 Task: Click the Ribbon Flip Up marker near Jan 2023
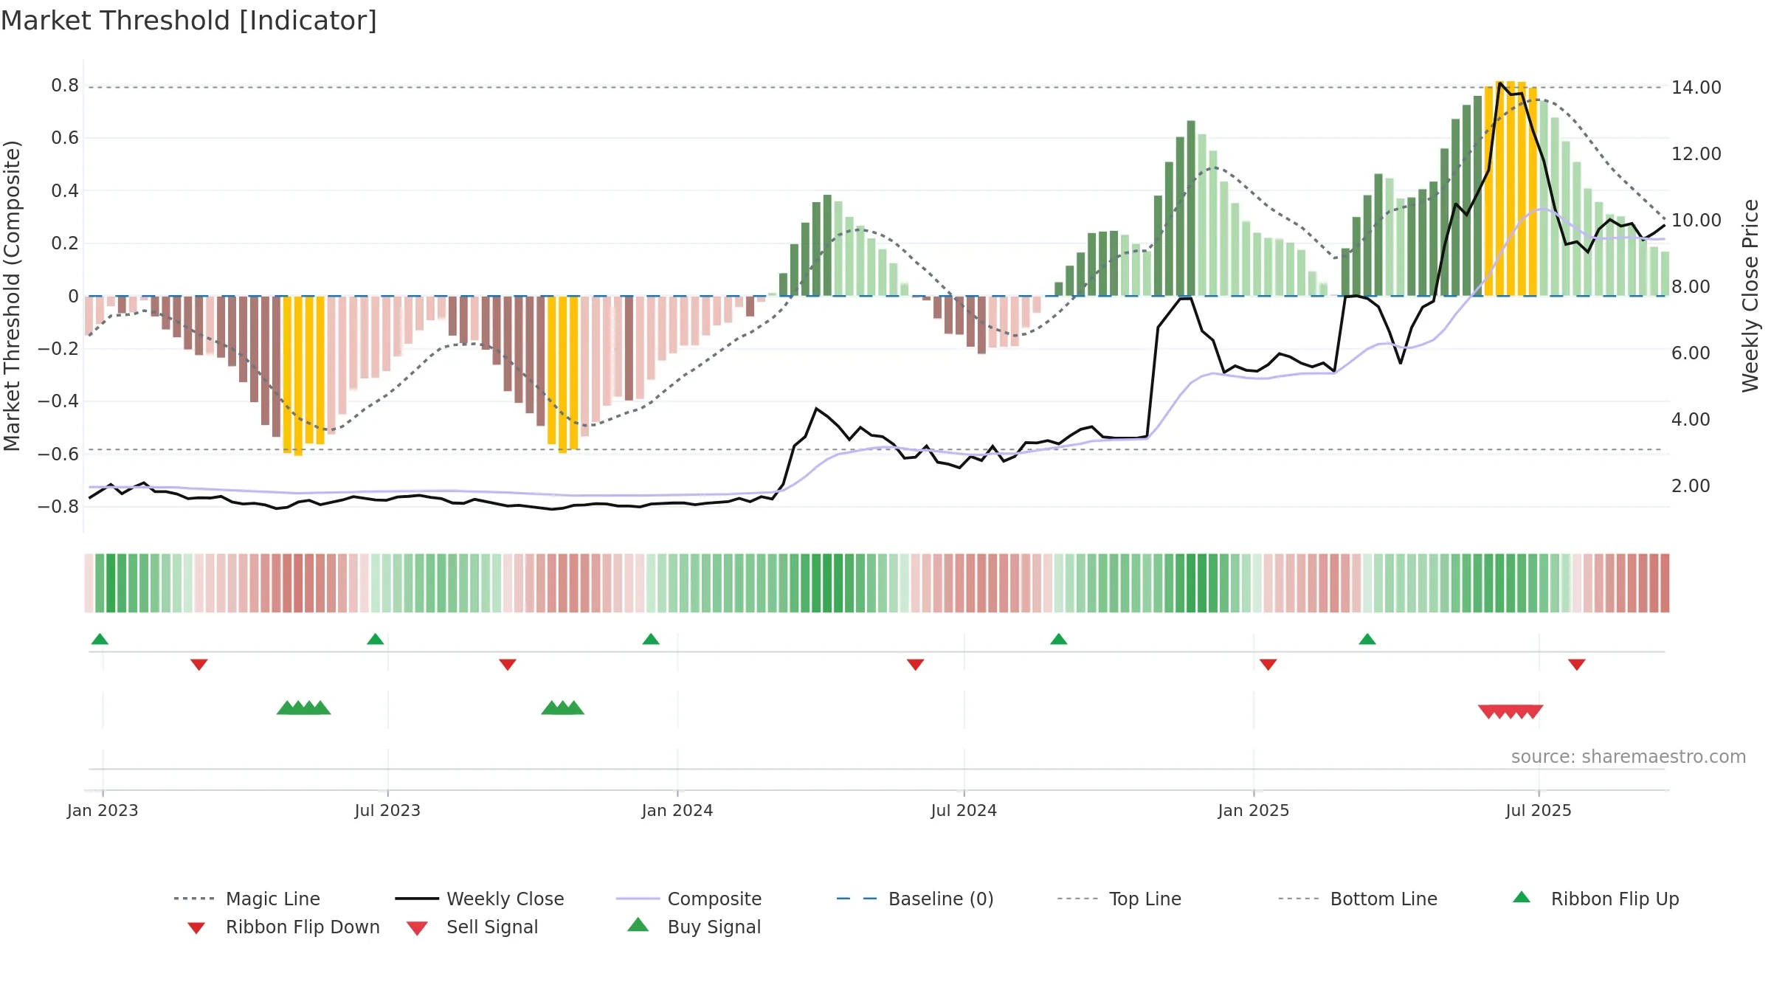100,639
